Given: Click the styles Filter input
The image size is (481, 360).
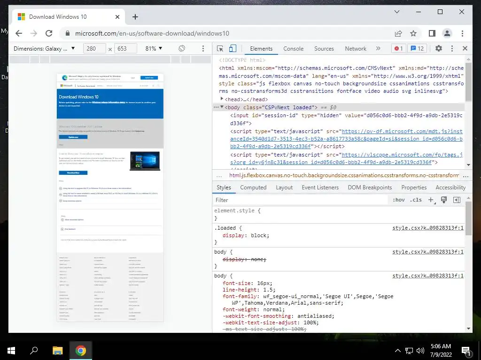Looking at the screenshot, I should (301, 200).
